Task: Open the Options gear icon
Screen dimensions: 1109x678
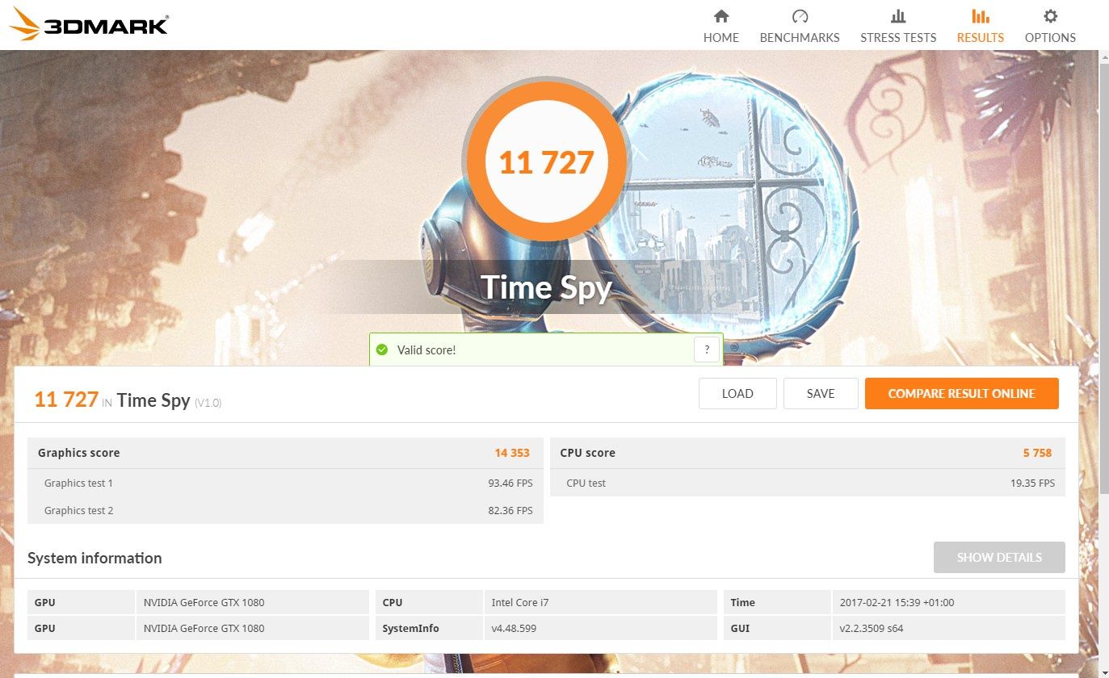Action: tap(1050, 16)
